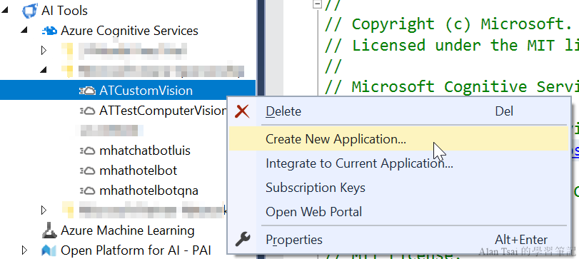Select the mhatchatbotluis service
Image resolution: width=579 pixels, height=259 pixels.
[145, 151]
